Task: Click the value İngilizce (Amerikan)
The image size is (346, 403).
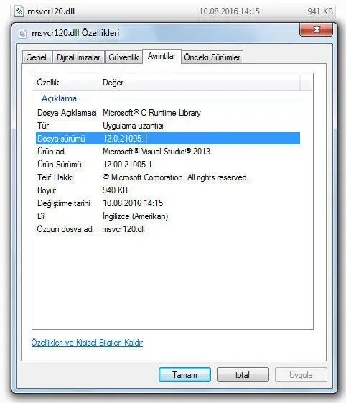Action: (x=136, y=216)
